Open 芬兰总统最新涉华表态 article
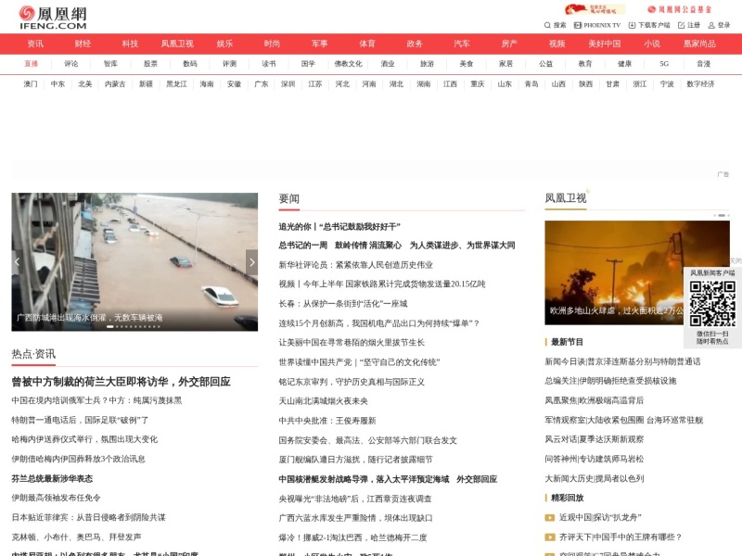Image resolution: width=742 pixels, height=556 pixels. pos(52,478)
